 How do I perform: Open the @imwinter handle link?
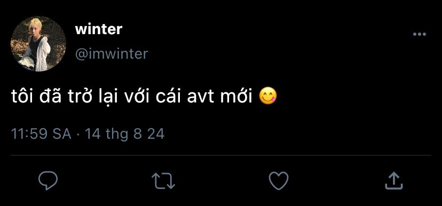(x=112, y=53)
